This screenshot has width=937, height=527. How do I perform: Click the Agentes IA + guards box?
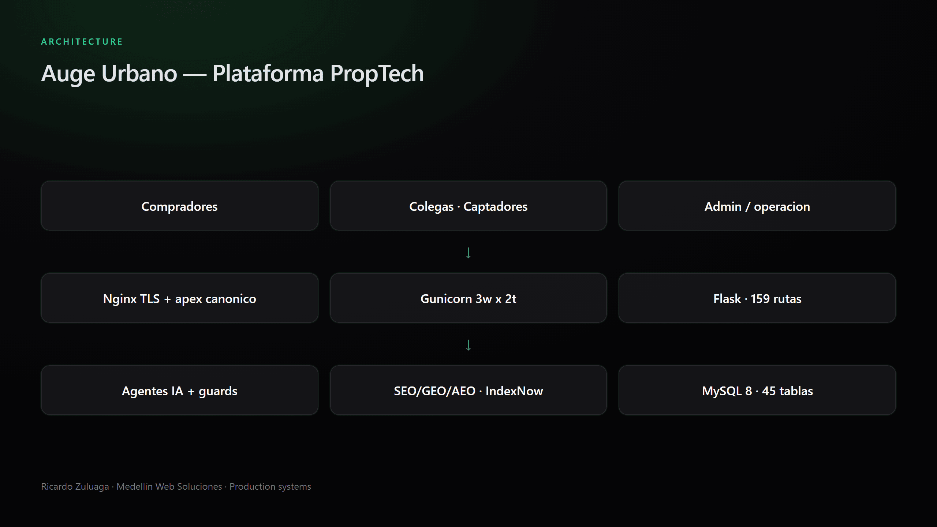tap(179, 390)
